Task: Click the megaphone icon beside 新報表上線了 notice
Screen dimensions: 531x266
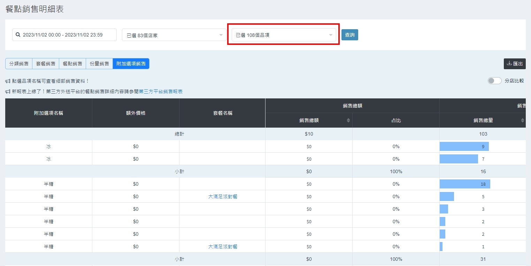Action: 8,91
